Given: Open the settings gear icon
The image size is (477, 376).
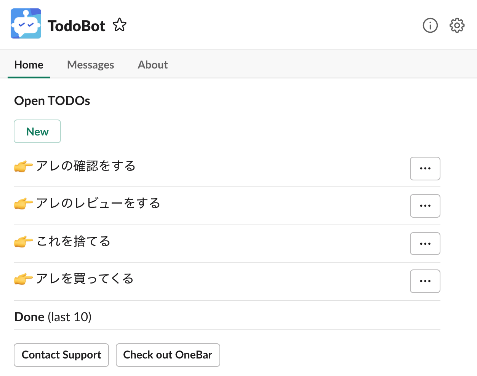Looking at the screenshot, I should tap(457, 25).
